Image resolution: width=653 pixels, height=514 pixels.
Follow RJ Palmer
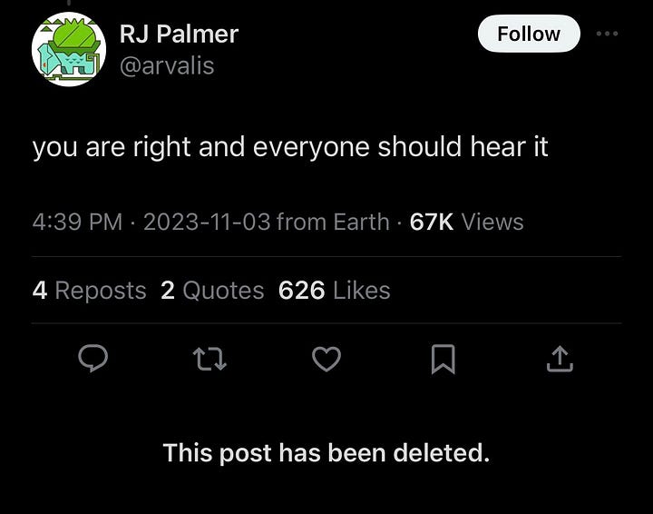[x=529, y=34]
